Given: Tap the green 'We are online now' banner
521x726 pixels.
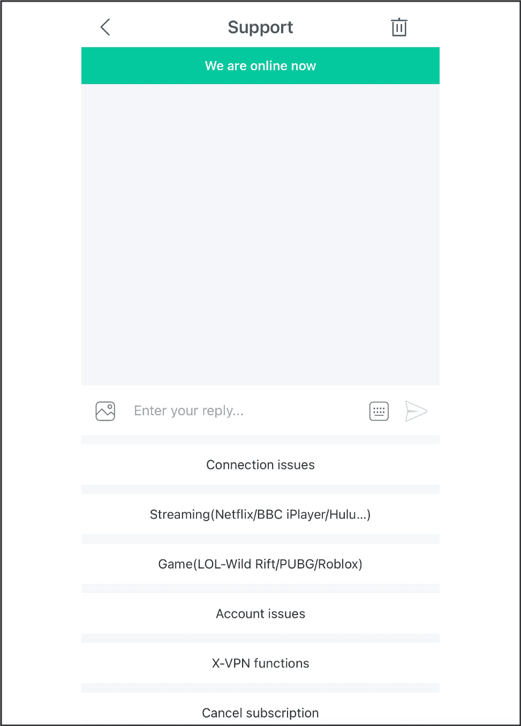Looking at the screenshot, I should pyautogui.click(x=260, y=66).
